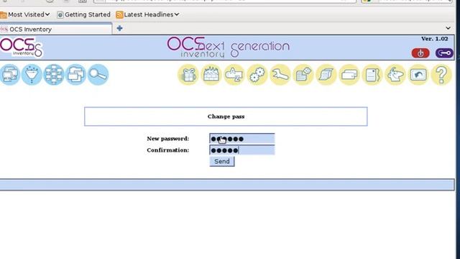Image resolution: width=460 pixels, height=259 pixels.
Task: Open the gears configuration icon
Action: (x=257, y=75)
